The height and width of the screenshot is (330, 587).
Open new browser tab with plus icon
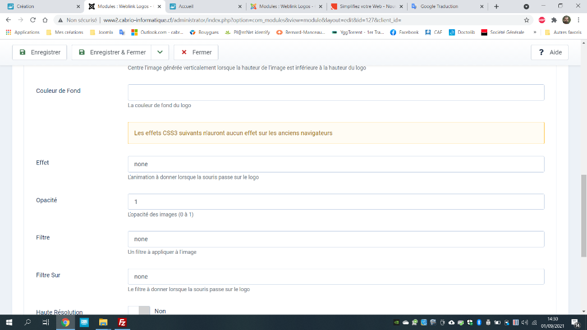pos(496,6)
